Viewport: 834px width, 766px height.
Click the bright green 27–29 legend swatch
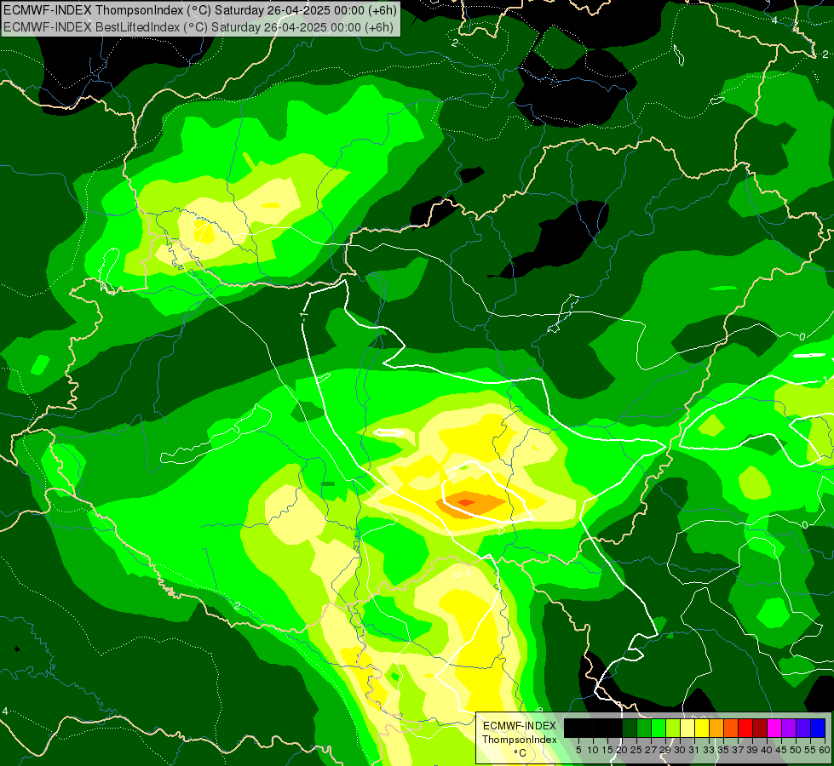pyautogui.click(x=659, y=728)
